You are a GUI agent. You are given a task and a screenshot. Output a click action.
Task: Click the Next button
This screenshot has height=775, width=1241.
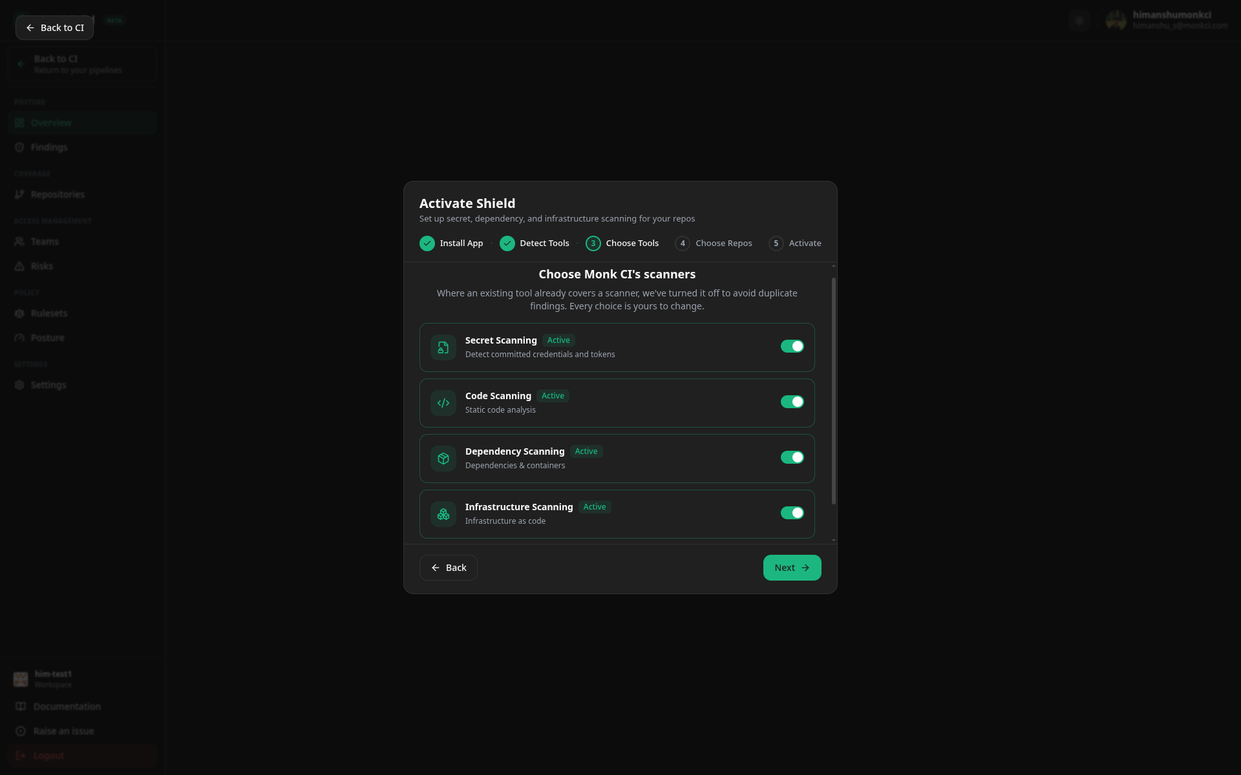tap(792, 568)
